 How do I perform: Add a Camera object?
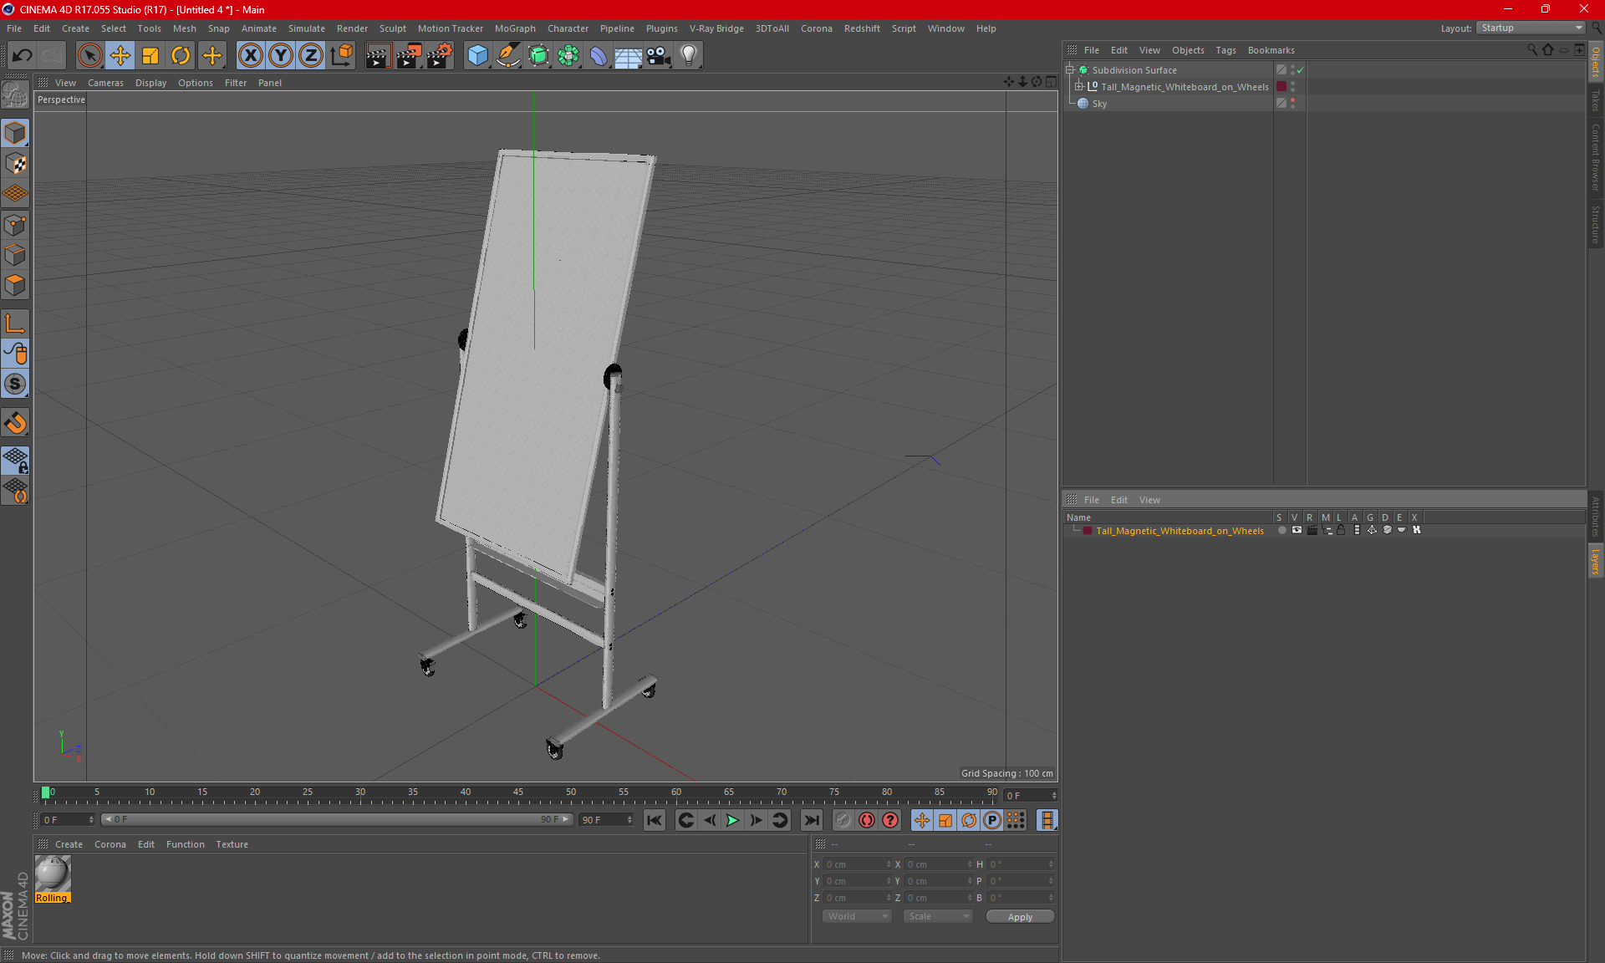click(659, 55)
